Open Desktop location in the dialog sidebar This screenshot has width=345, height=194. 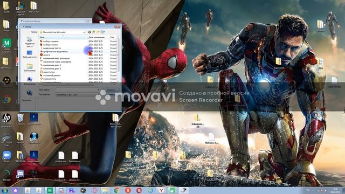pyautogui.click(x=30, y=54)
